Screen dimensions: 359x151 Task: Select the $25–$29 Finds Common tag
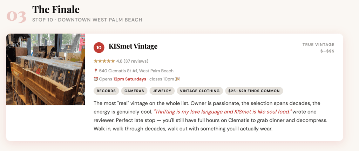pyautogui.click(x=254, y=91)
